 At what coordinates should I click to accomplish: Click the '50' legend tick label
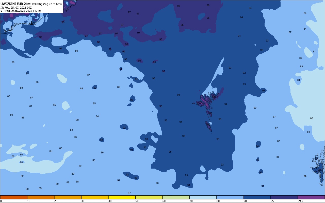point(137,201)
